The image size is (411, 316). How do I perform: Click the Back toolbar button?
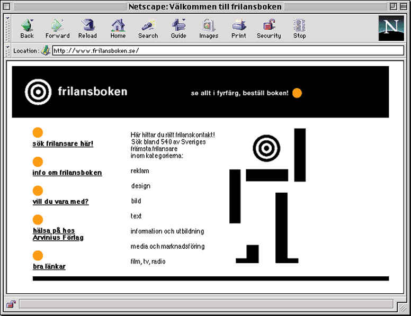coord(27,29)
